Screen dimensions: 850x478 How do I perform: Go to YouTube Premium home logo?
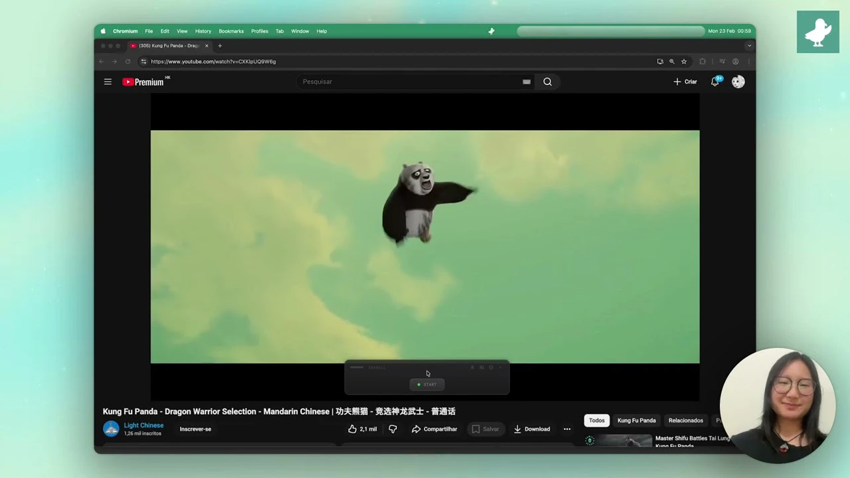click(146, 82)
